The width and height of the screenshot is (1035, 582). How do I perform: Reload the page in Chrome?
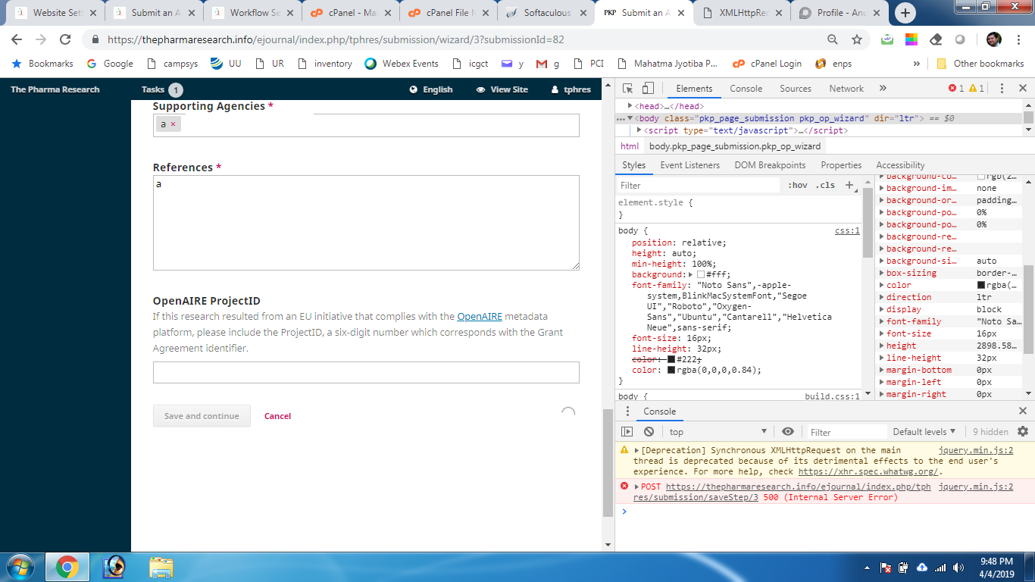tap(65, 39)
